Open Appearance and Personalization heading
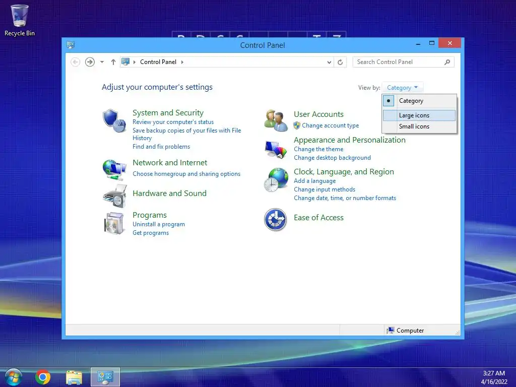Screen dimensions: 516x387 (x=350, y=140)
